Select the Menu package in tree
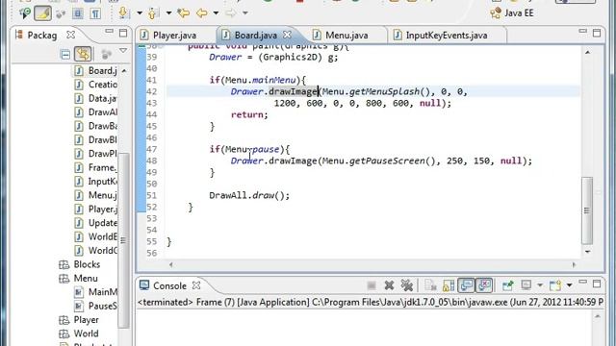 pyautogui.click(x=78, y=278)
